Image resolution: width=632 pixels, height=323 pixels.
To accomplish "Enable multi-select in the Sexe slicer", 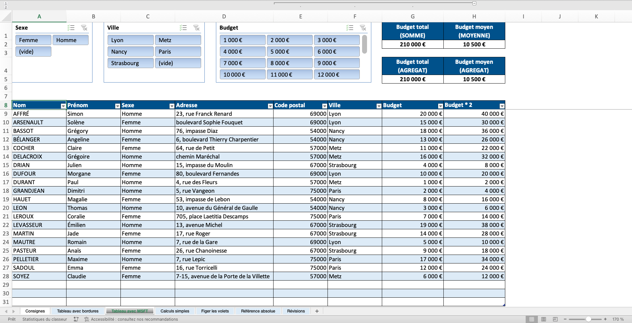I will [x=71, y=28].
